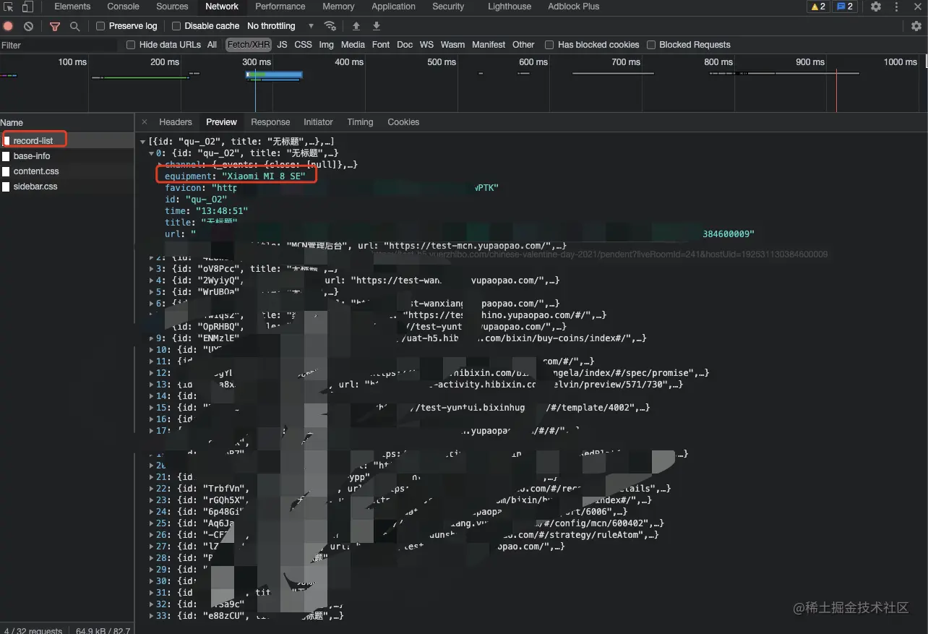Open the network search magnifier

click(74, 26)
